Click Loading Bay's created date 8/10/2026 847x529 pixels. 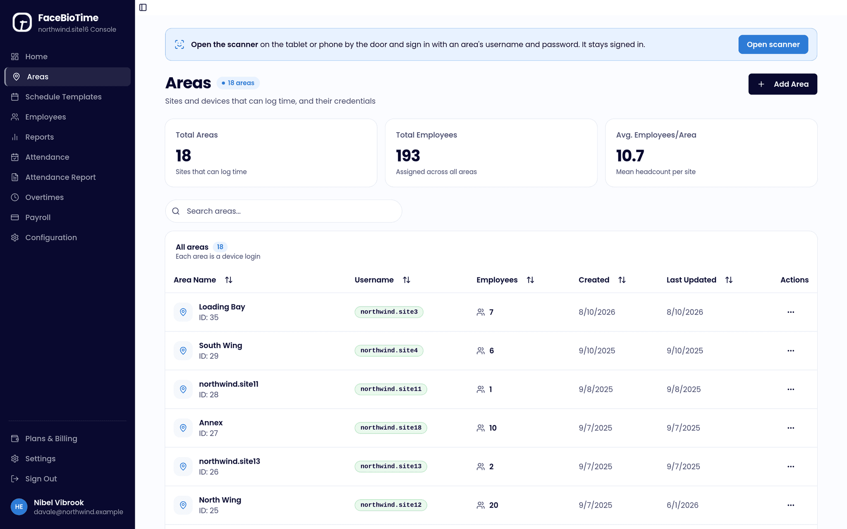pyautogui.click(x=597, y=312)
